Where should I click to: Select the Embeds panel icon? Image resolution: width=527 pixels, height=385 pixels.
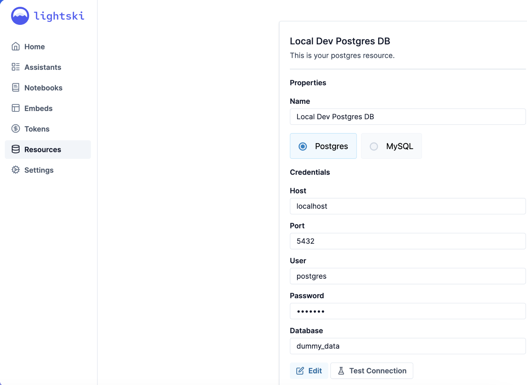[15, 108]
